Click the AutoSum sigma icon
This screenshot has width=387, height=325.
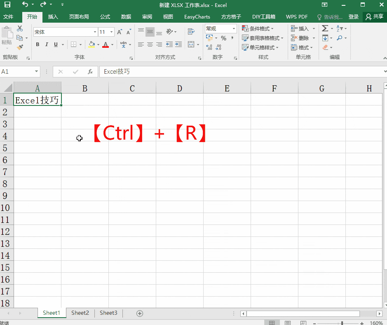(x=325, y=28)
